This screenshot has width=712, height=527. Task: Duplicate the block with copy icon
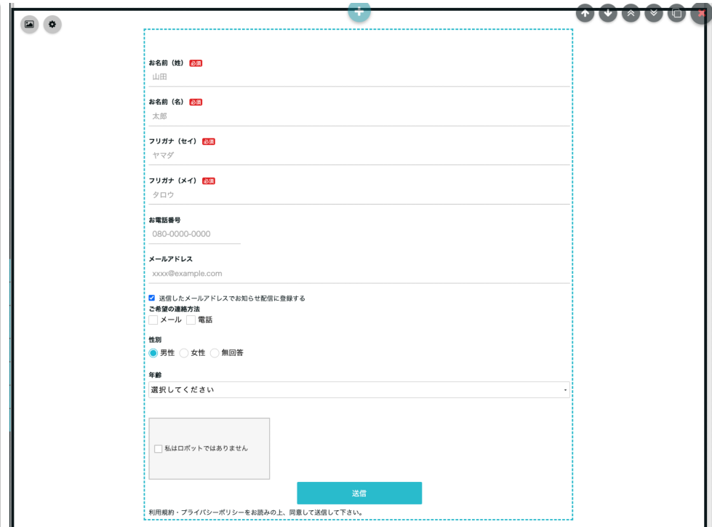click(x=676, y=13)
